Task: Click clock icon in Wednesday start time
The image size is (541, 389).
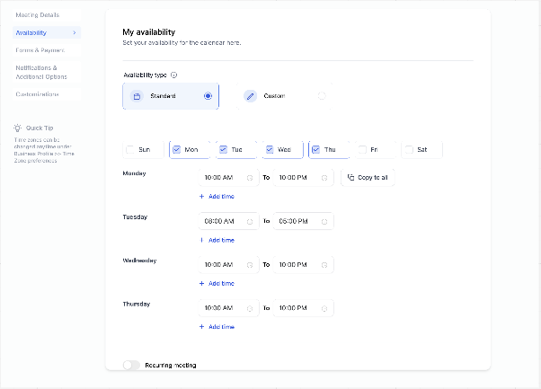Action: pyautogui.click(x=250, y=265)
